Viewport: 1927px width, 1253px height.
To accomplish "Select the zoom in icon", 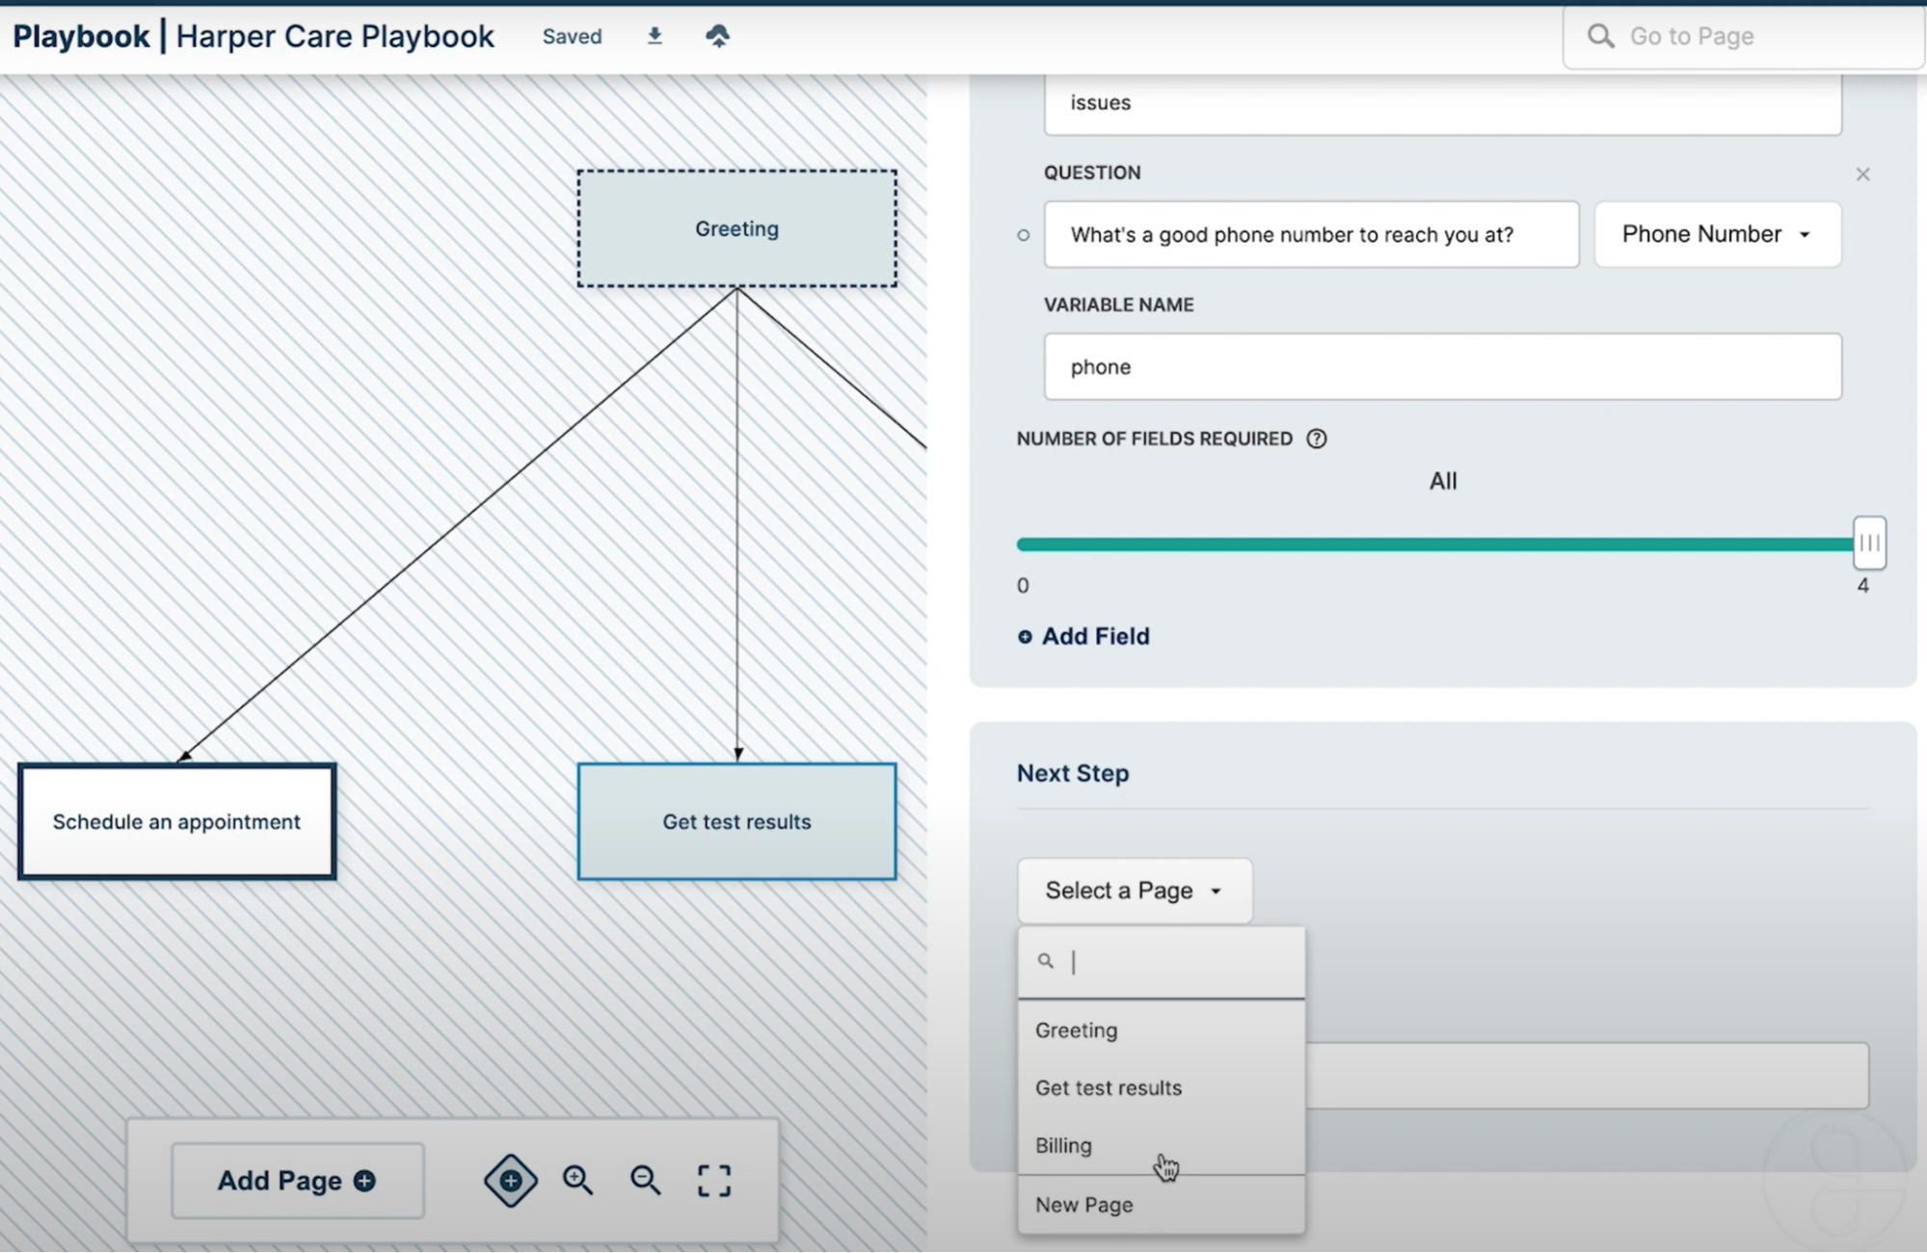I will click(577, 1180).
